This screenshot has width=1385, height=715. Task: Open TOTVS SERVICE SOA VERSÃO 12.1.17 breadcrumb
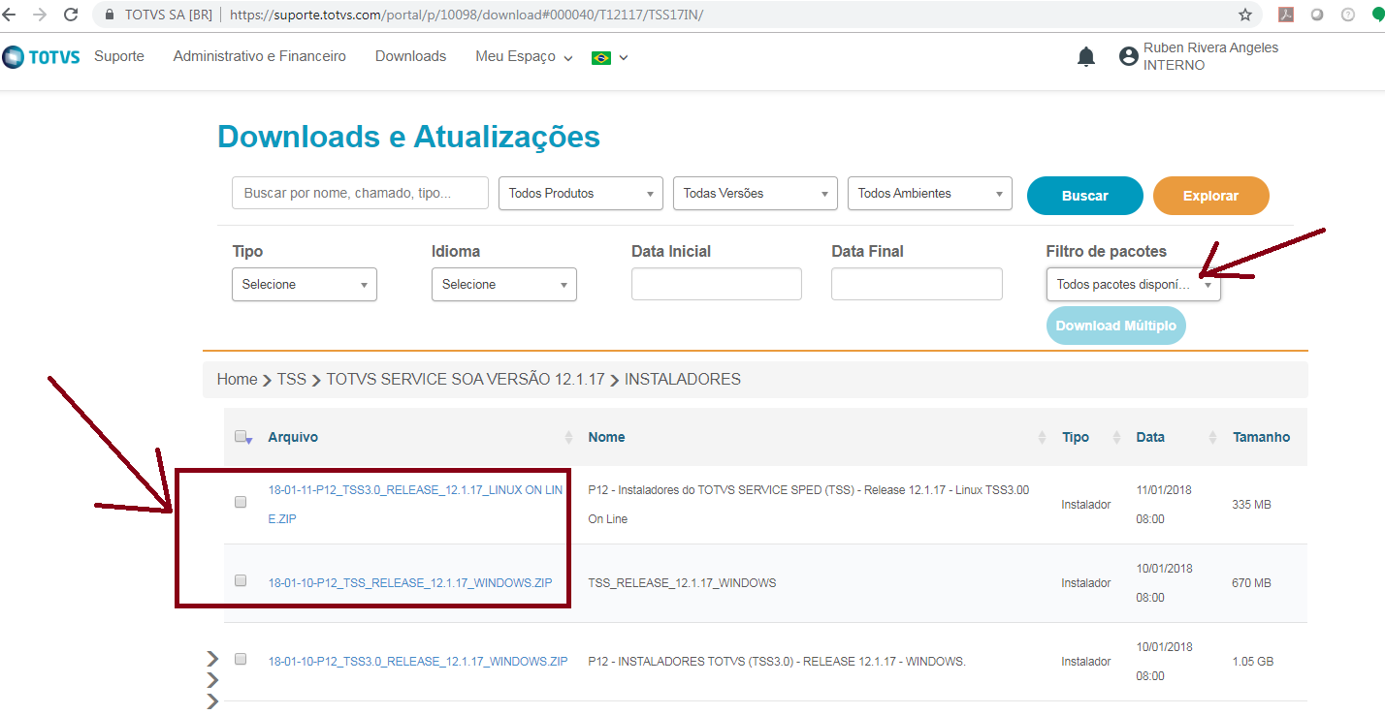466,380
